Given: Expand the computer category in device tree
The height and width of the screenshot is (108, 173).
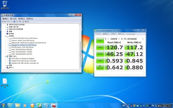Looking at the screenshot, I should pos(5,32).
